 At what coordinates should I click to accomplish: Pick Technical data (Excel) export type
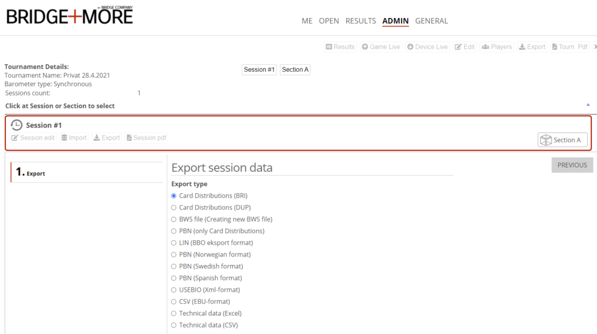pyautogui.click(x=174, y=313)
